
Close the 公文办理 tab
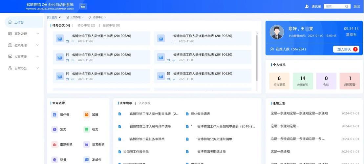click(x=83, y=17)
